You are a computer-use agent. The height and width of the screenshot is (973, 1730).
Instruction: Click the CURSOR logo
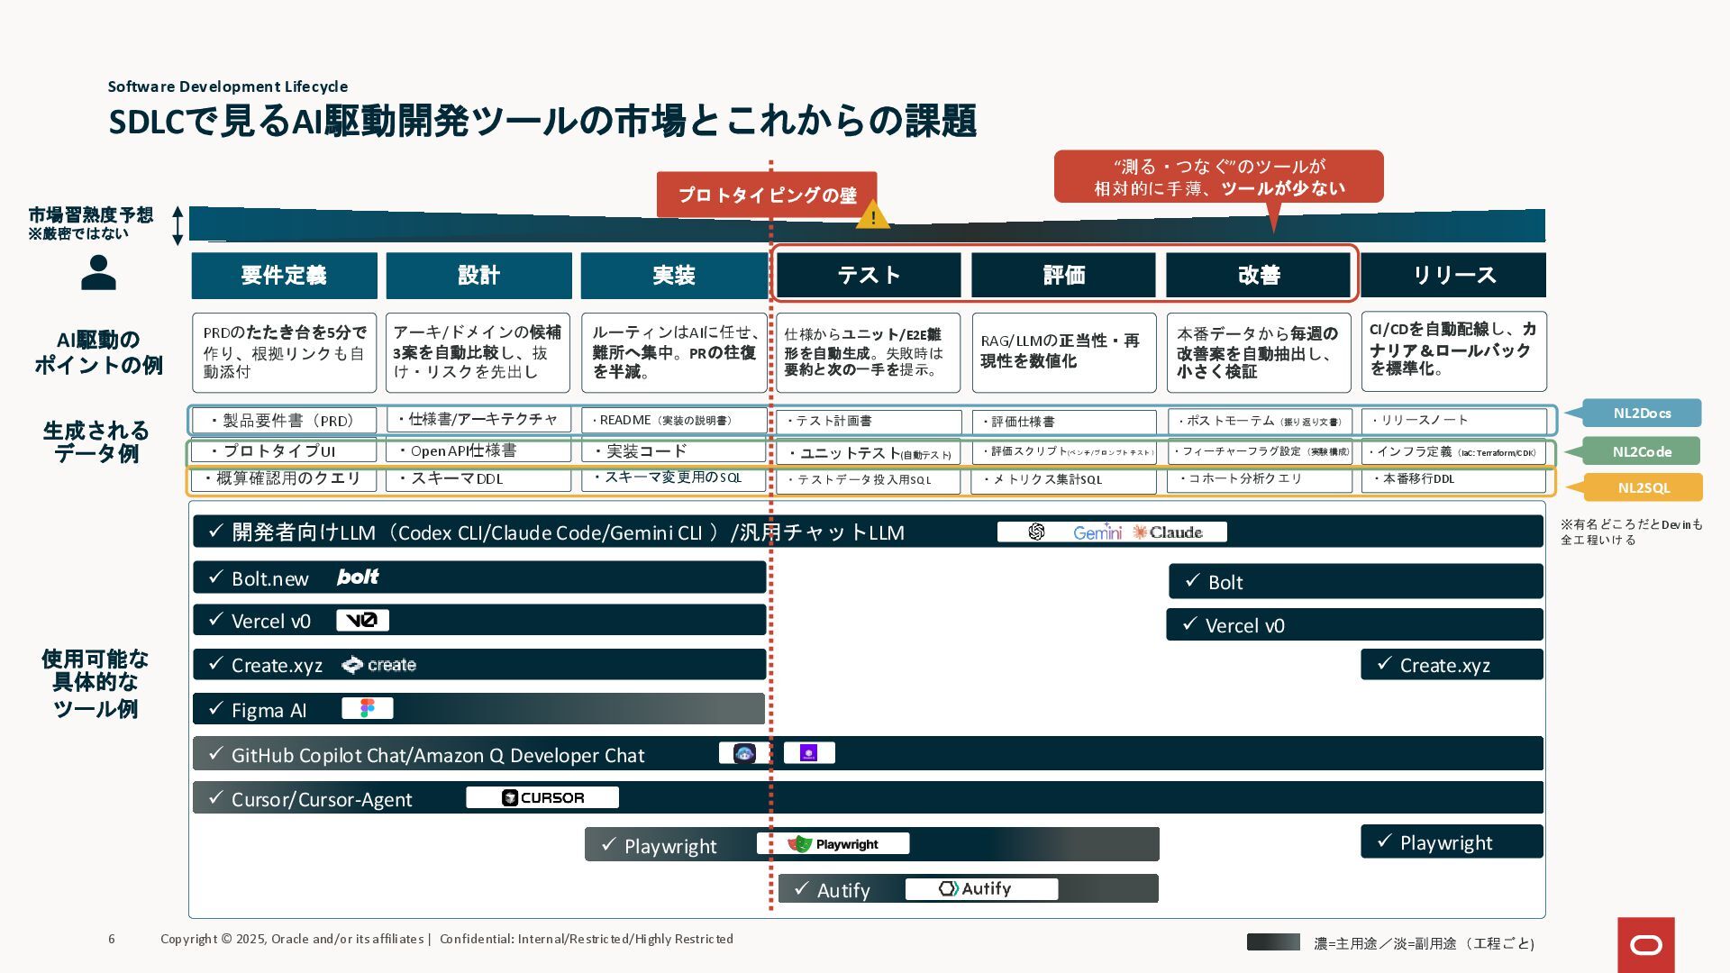[542, 797]
